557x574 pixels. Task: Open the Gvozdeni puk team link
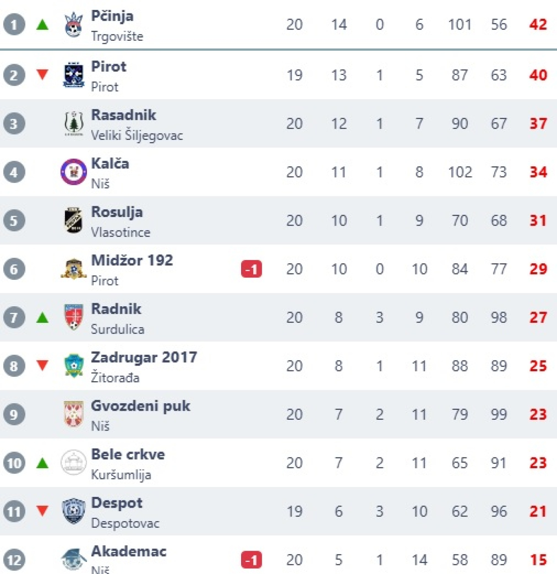point(140,406)
